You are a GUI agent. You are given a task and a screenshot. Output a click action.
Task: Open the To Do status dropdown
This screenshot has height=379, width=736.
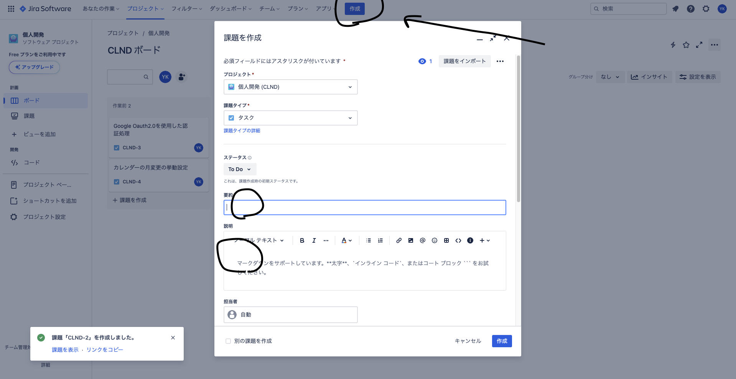(240, 169)
